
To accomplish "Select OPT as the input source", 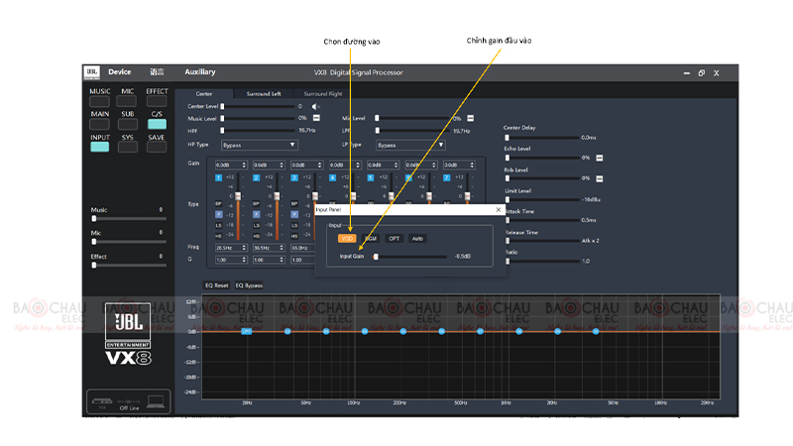I will tap(395, 239).
